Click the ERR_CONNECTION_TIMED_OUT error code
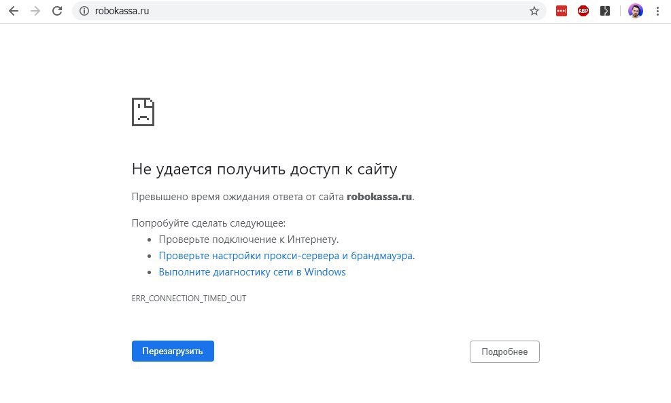 [189, 298]
